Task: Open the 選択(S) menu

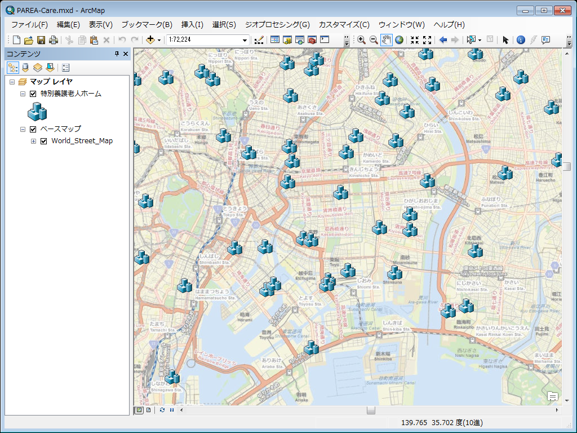Action: point(224,25)
